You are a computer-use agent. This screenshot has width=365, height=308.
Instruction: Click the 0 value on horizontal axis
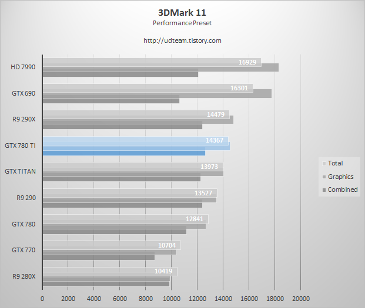pyautogui.click(x=42, y=299)
